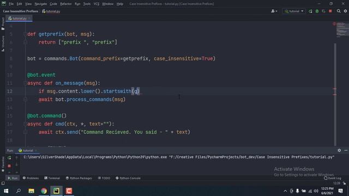Click the rerun tutorial icon in top toolbar
The width and height of the screenshot is (349, 196).
click(310, 11)
